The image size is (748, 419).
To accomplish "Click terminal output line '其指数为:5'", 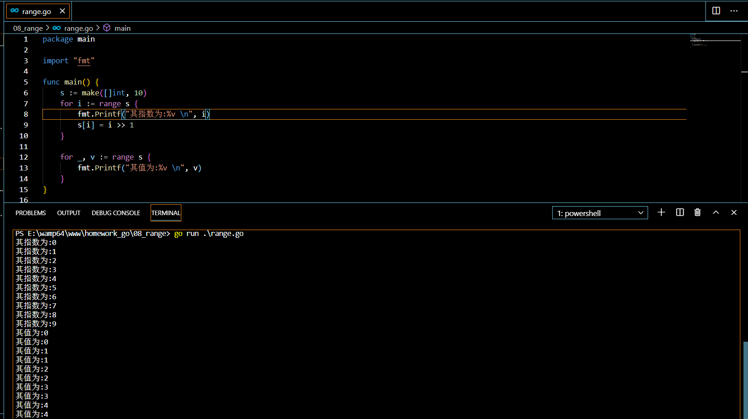I will point(36,288).
